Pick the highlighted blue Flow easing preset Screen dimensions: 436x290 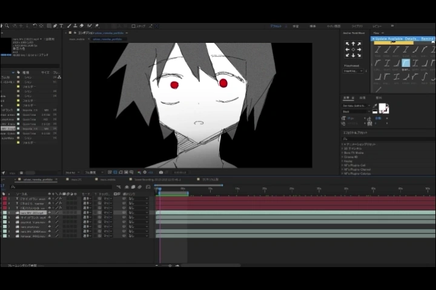point(406,63)
